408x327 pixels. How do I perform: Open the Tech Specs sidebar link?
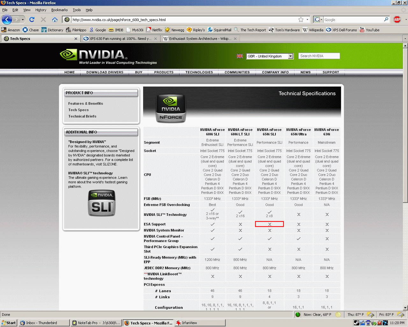pos(78,110)
